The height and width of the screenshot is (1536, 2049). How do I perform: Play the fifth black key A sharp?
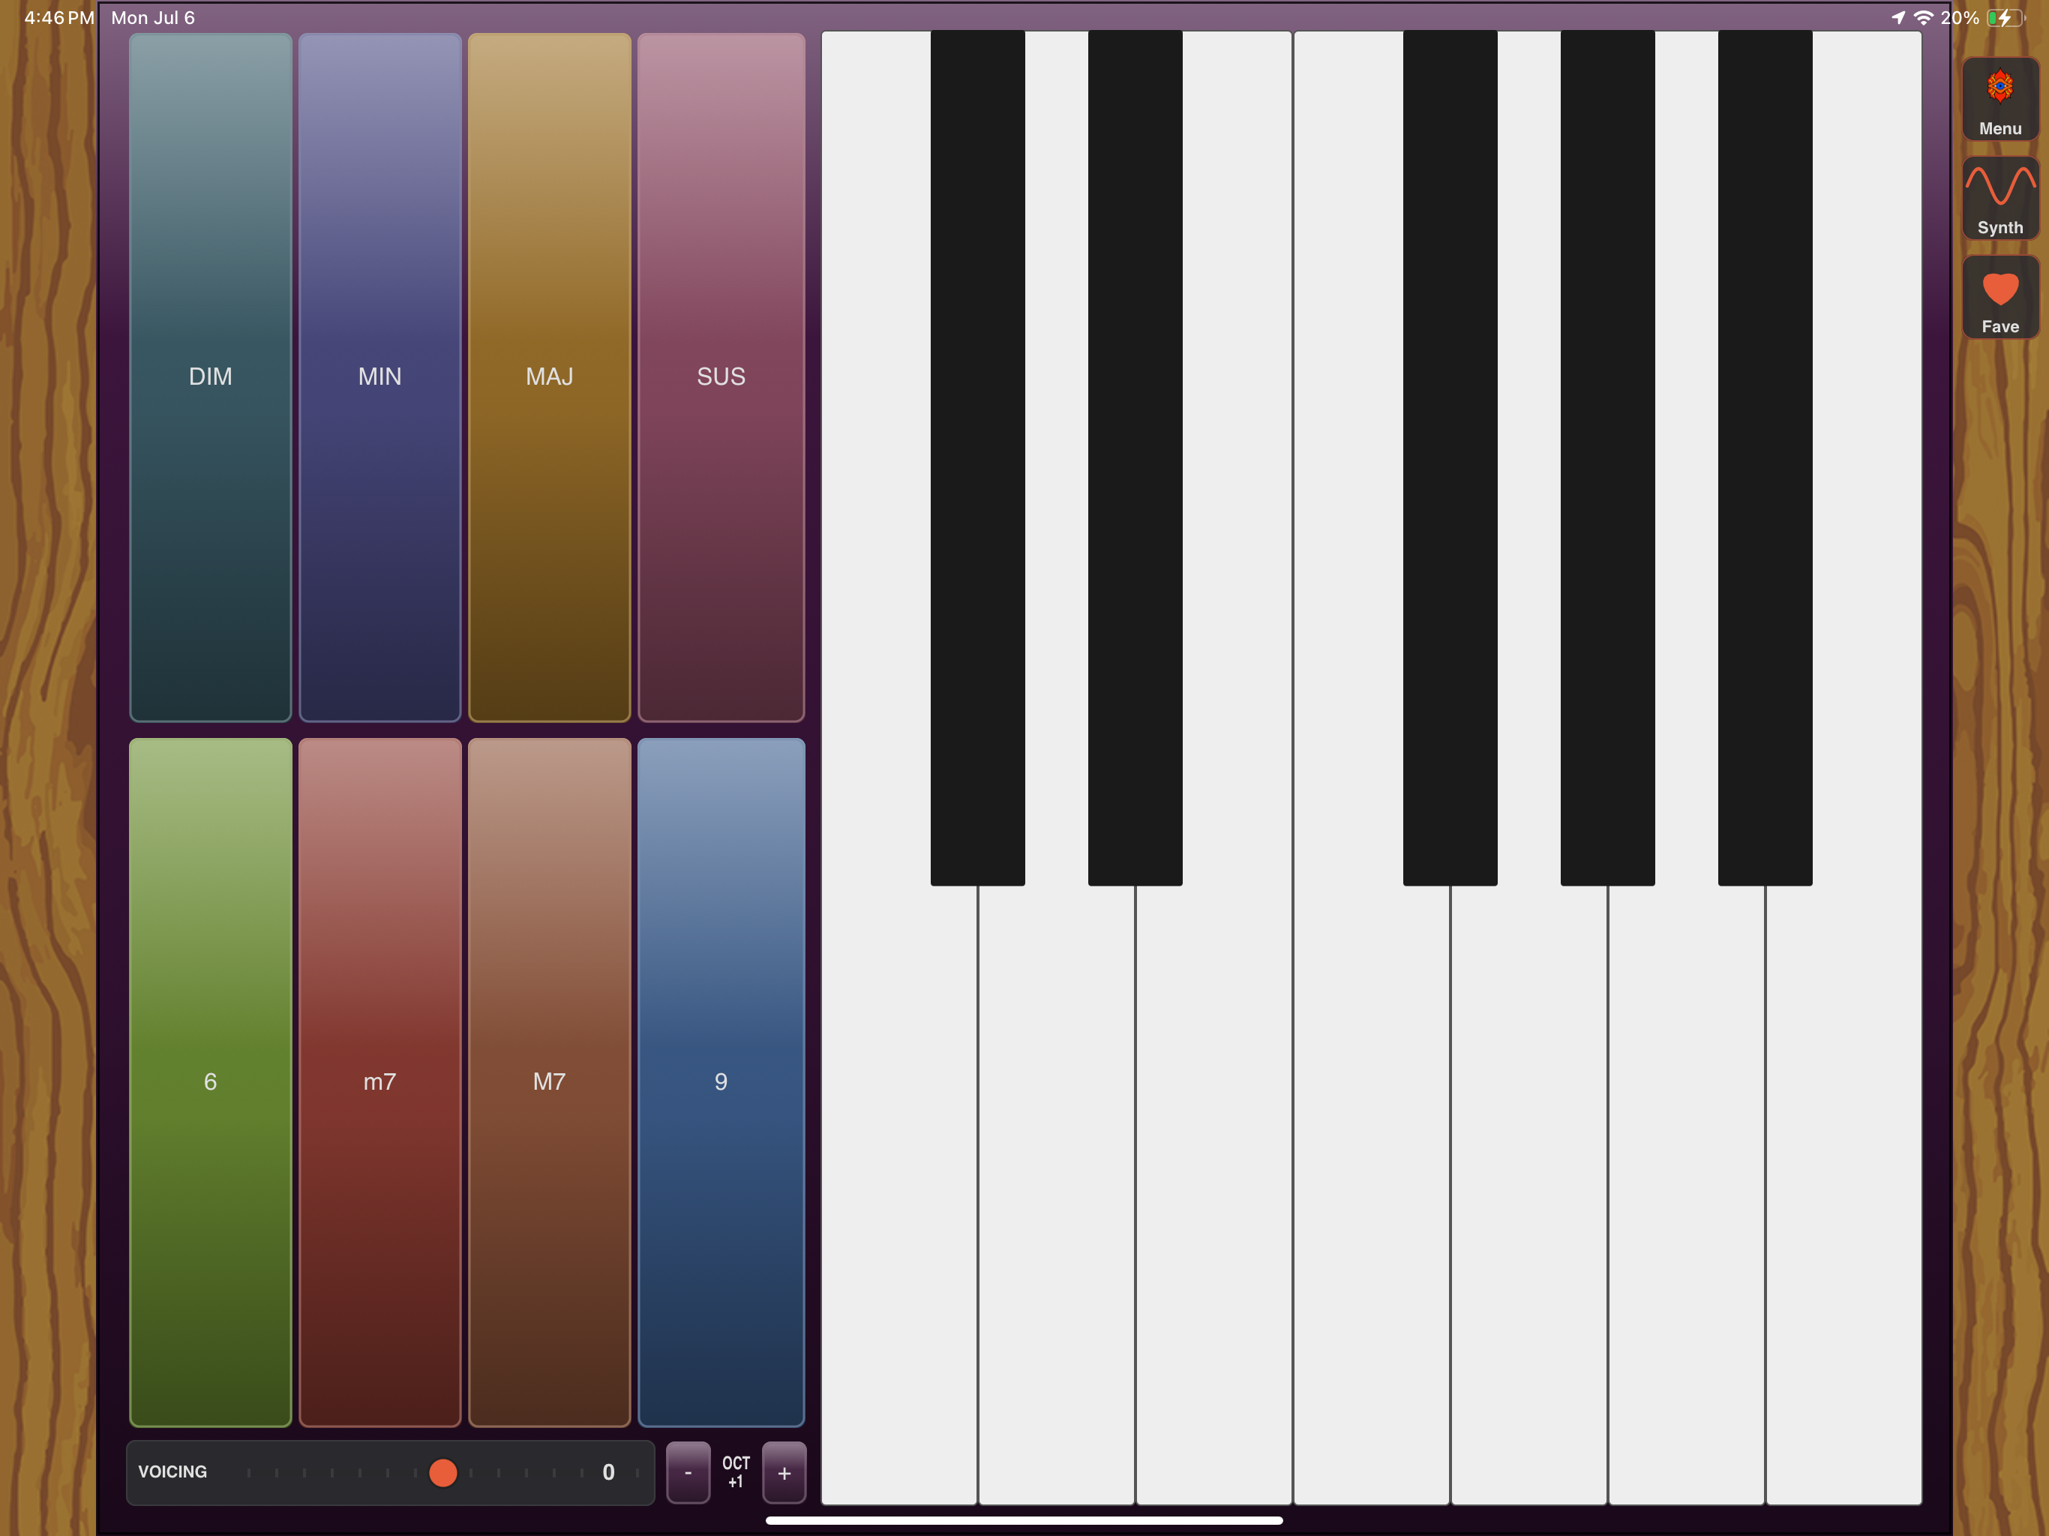click(1765, 458)
